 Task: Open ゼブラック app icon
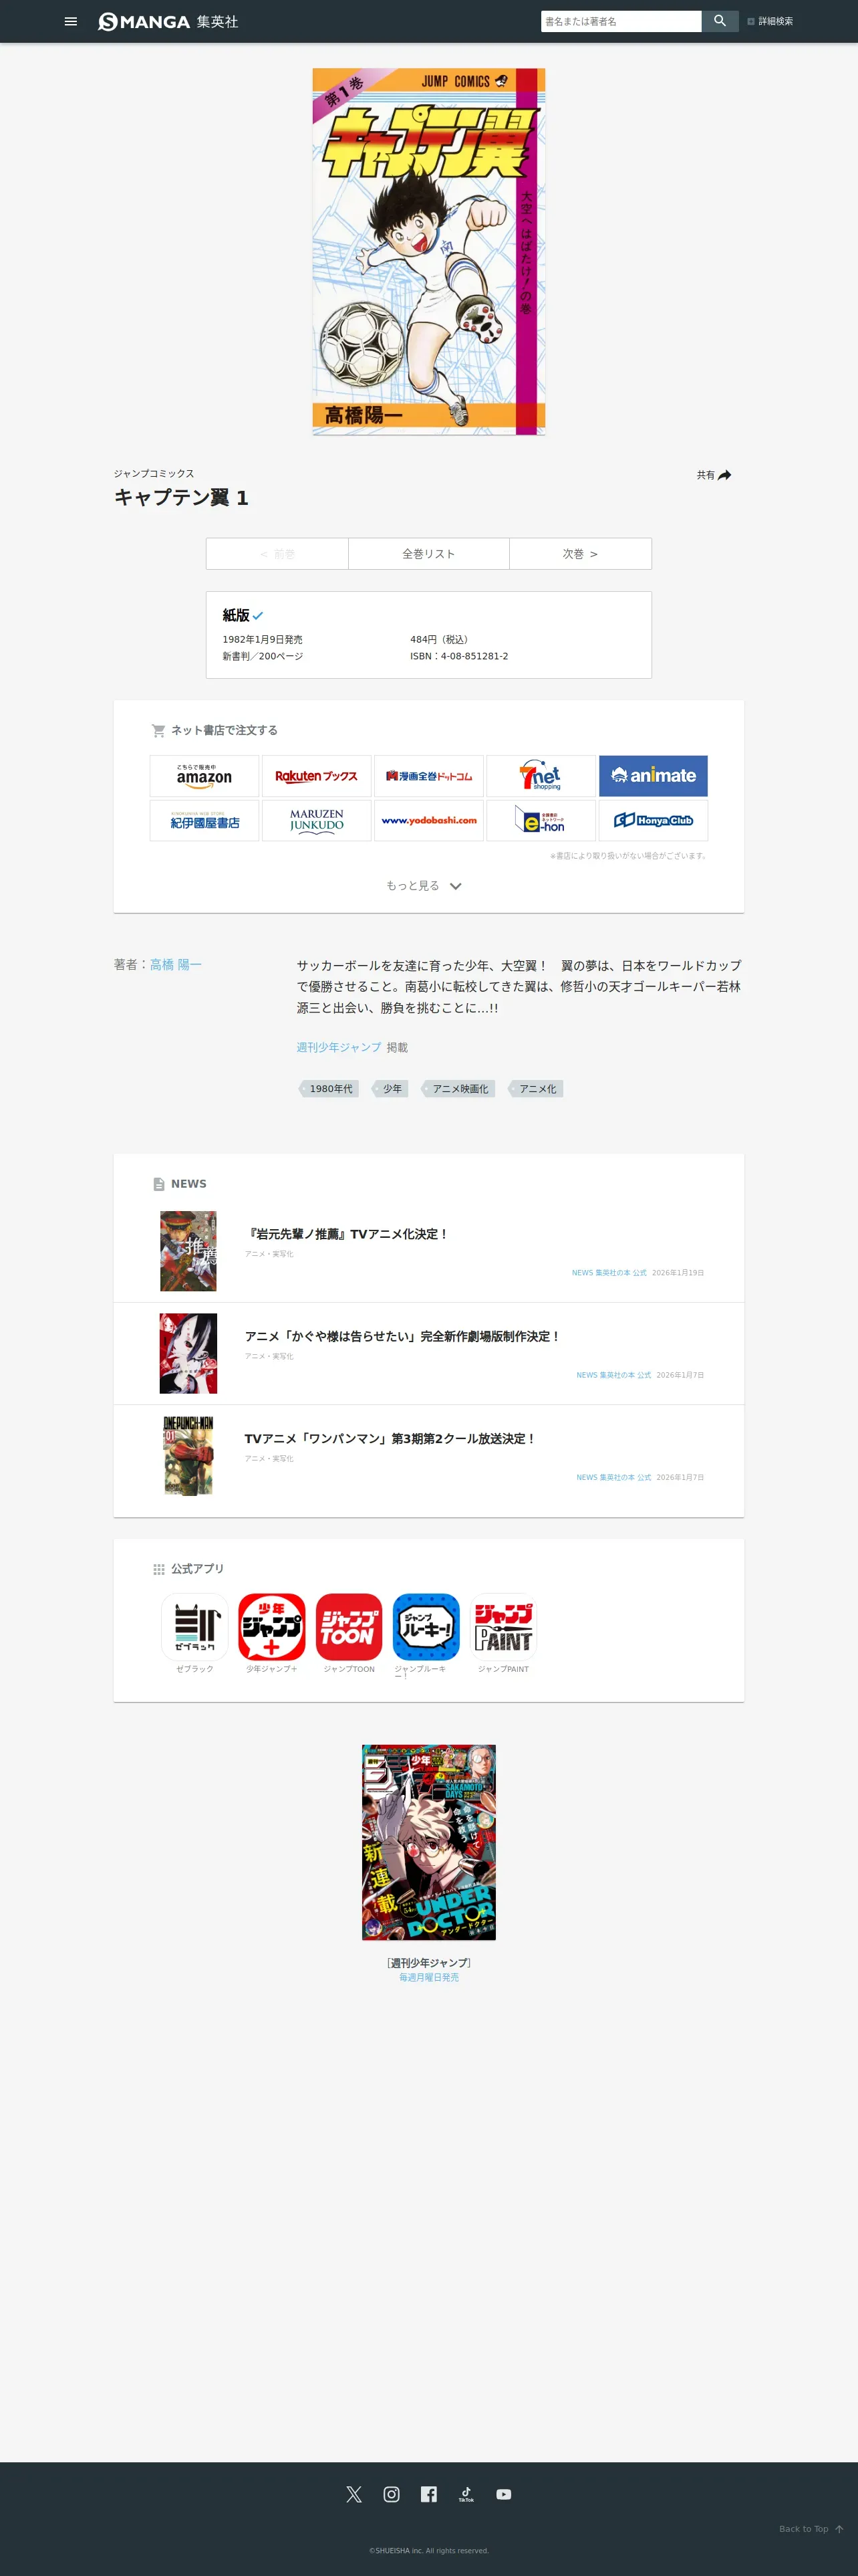194,1626
